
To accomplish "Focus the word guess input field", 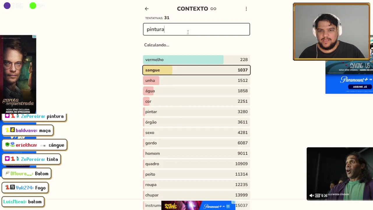I will pyautogui.click(x=196, y=29).
